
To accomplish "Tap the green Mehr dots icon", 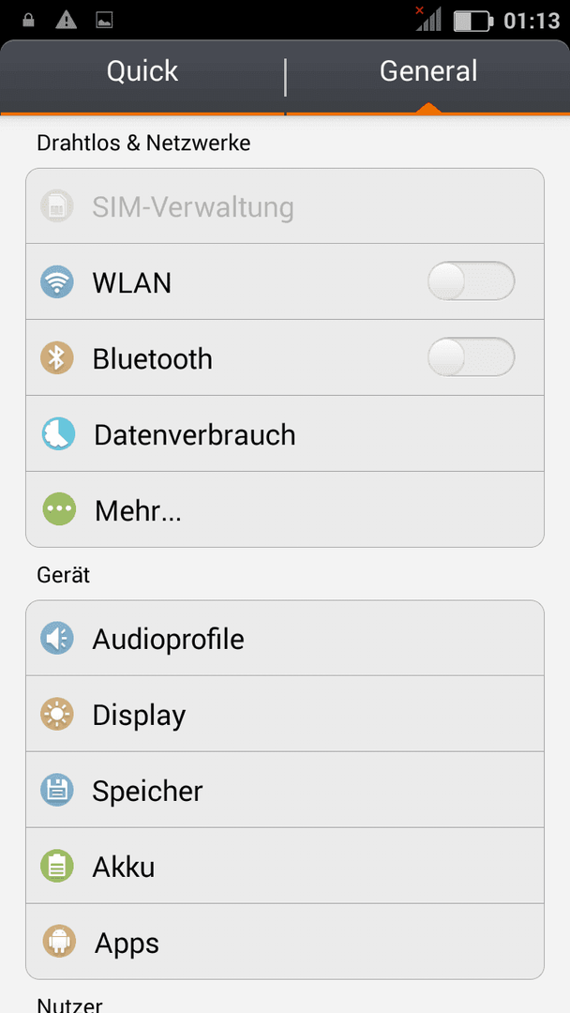I will (x=59, y=509).
